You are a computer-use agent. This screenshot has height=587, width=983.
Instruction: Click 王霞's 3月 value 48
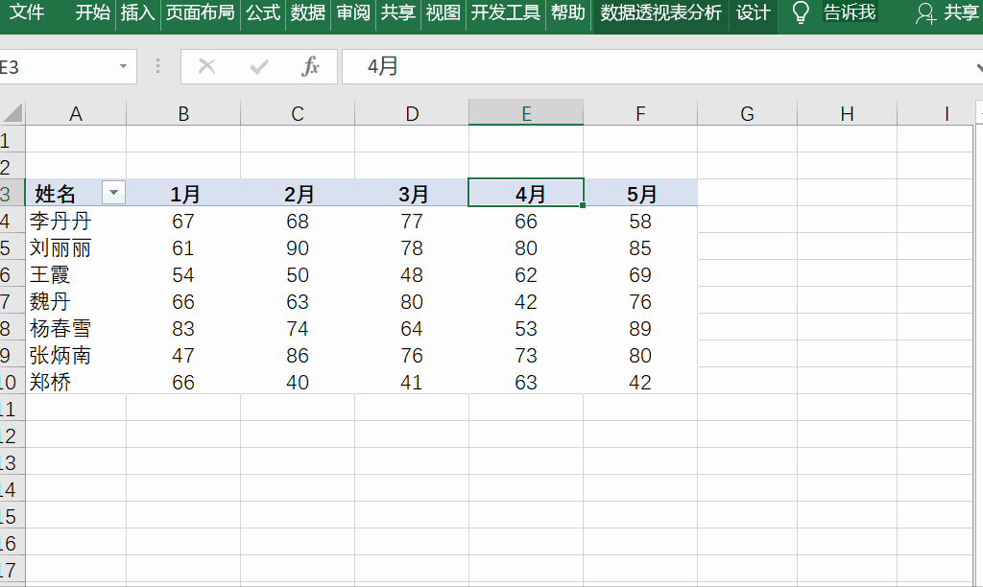tap(412, 274)
